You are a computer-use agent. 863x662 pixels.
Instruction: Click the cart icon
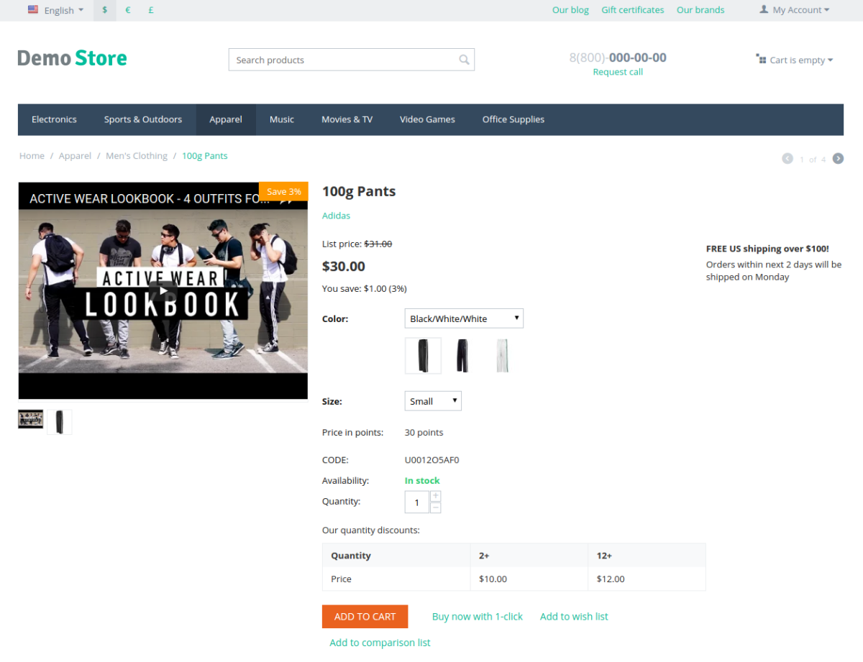click(761, 59)
